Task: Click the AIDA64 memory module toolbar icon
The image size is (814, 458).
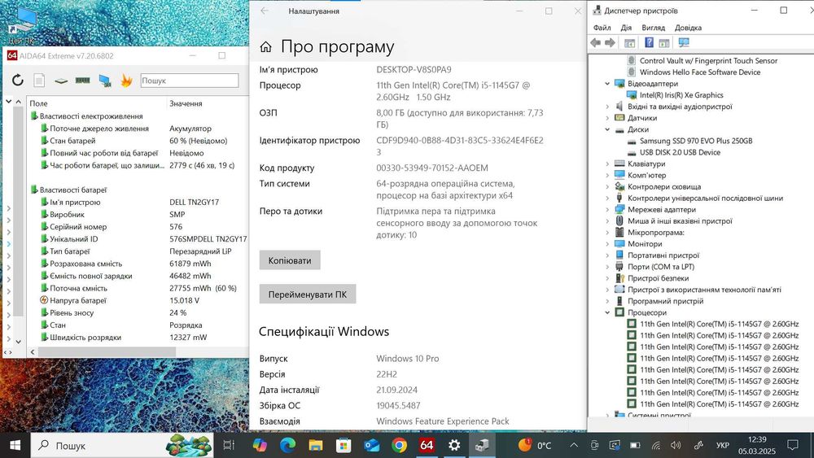Action: 82,81
